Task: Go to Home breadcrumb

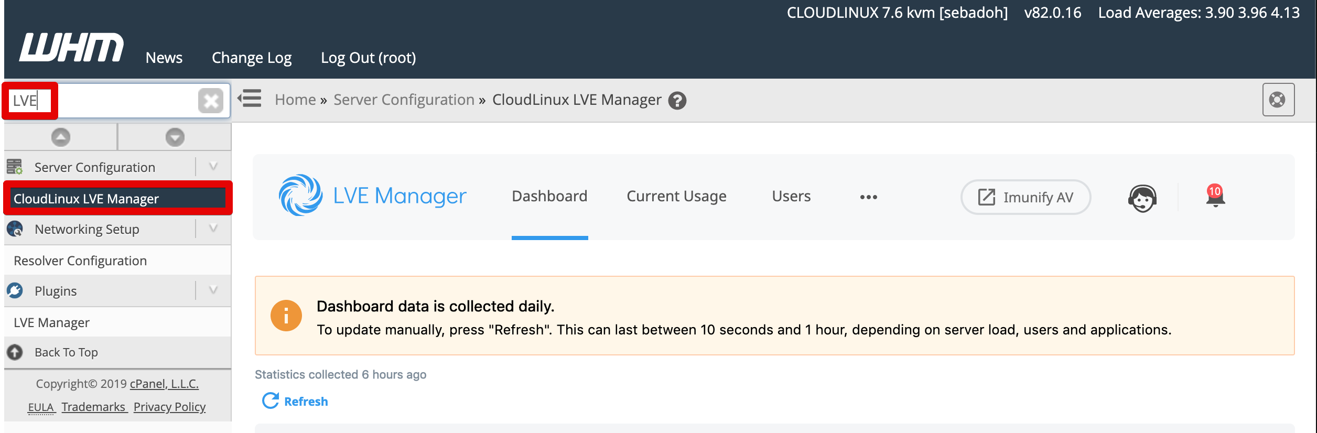Action: point(295,100)
